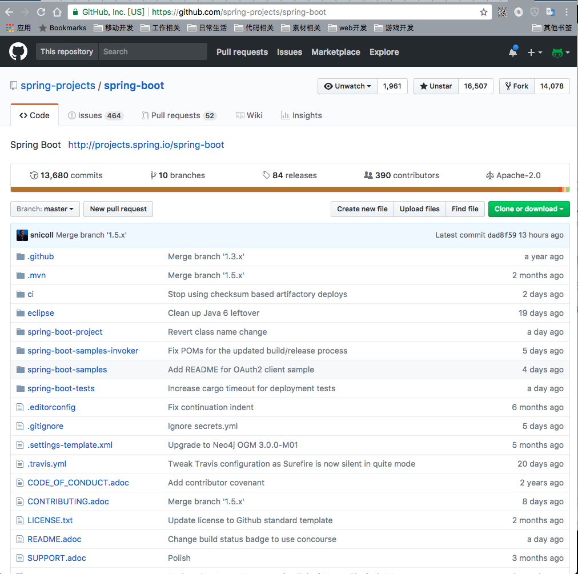Open the Wiki tab

[x=249, y=116]
